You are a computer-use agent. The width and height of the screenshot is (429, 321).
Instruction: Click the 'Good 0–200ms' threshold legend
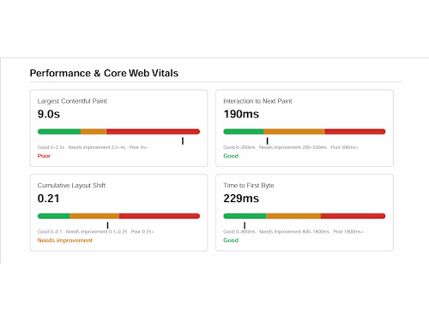(291, 147)
